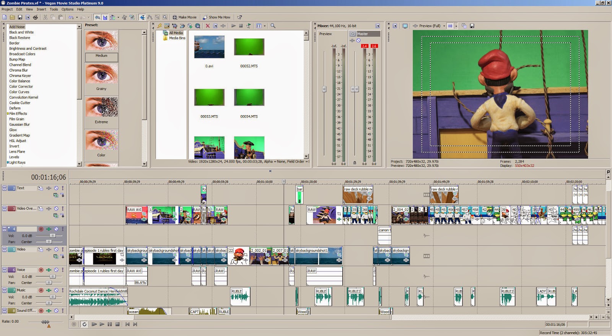
Task: Select the Media Bins tree item
Action: pyautogui.click(x=177, y=38)
